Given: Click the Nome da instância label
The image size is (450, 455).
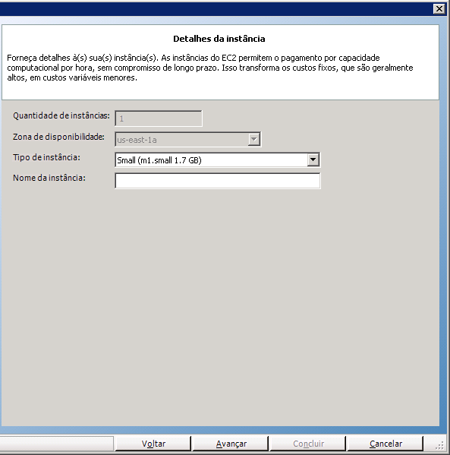Looking at the screenshot, I should coord(49,178).
